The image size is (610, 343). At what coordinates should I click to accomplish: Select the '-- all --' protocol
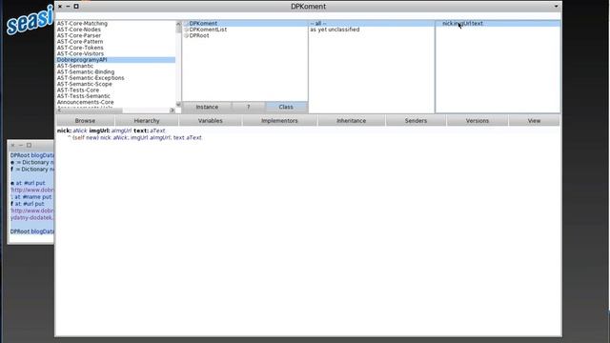[371, 23]
